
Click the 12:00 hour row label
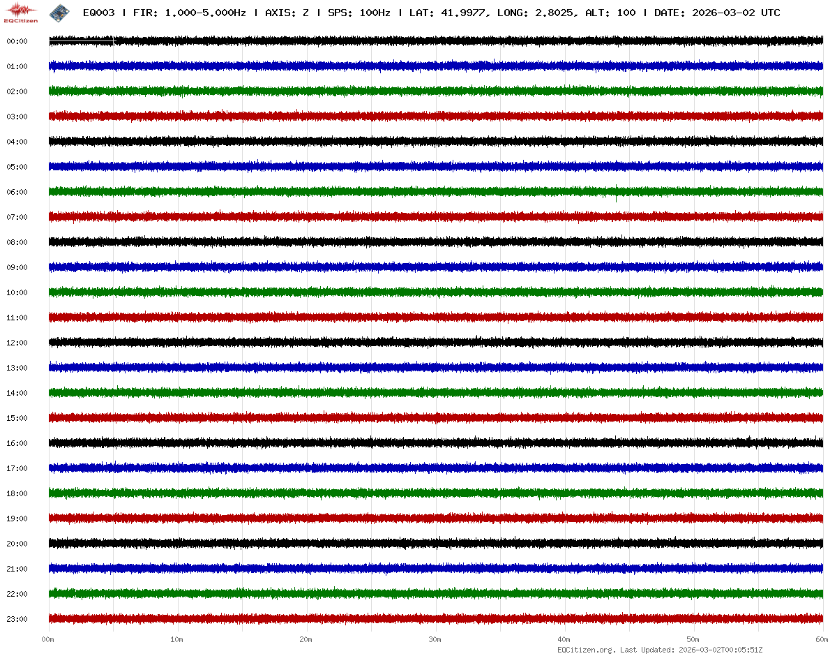click(x=17, y=343)
